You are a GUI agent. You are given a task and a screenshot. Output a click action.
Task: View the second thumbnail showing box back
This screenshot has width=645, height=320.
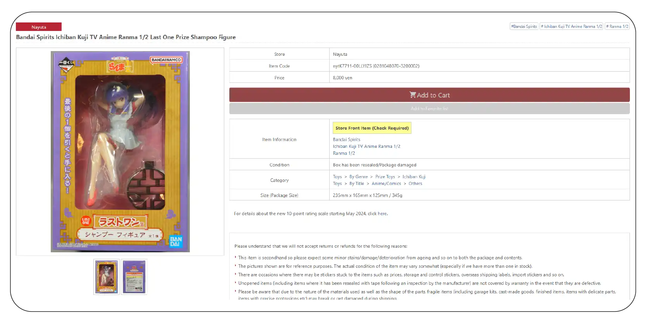[x=134, y=277]
